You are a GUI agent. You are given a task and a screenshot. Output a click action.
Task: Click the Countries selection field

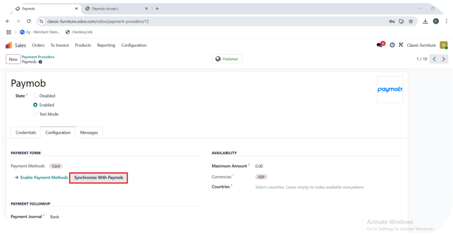pyautogui.click(x=310, y=187)
